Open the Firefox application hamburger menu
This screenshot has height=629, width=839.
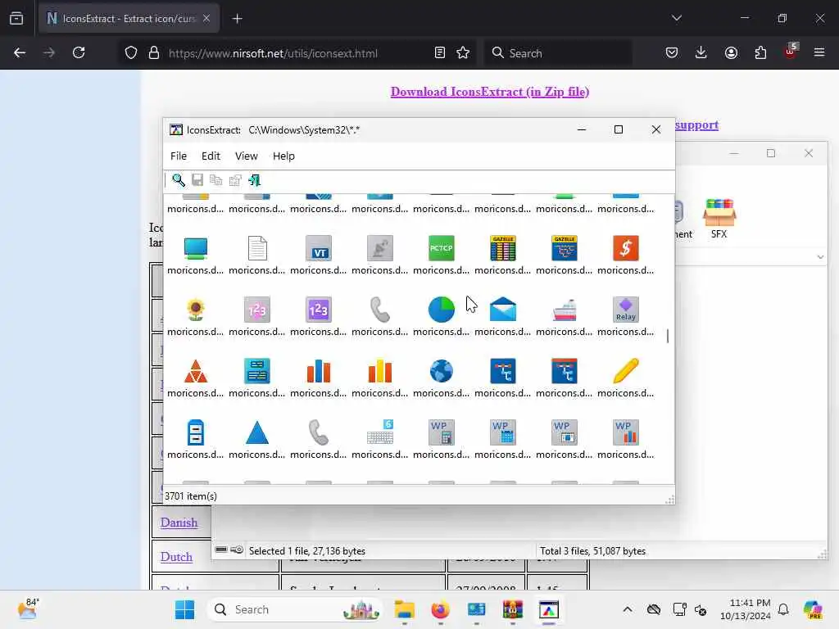pos(819,52)
